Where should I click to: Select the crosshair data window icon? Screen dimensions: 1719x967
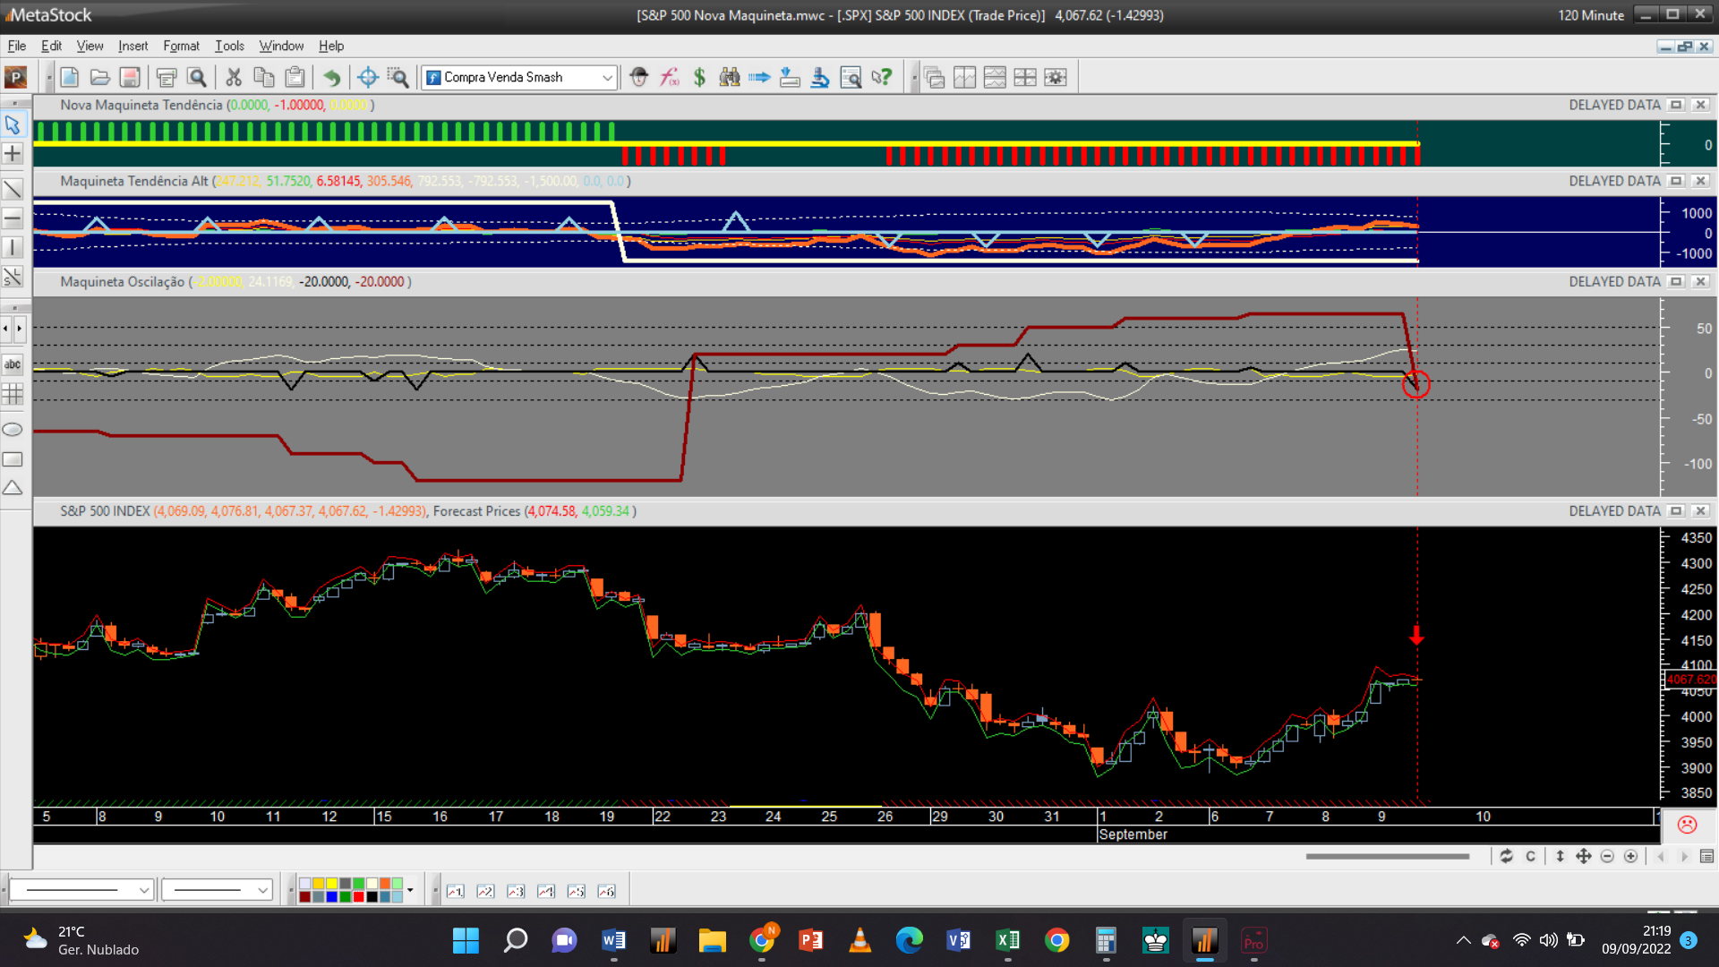[x=367, y=78]
